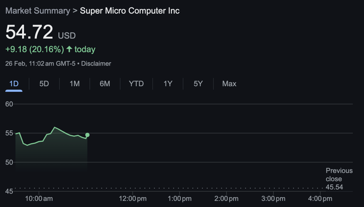Click the +9.18 (20.16%) change text
This screenshot has width=364, height=207.
[35, 49]
